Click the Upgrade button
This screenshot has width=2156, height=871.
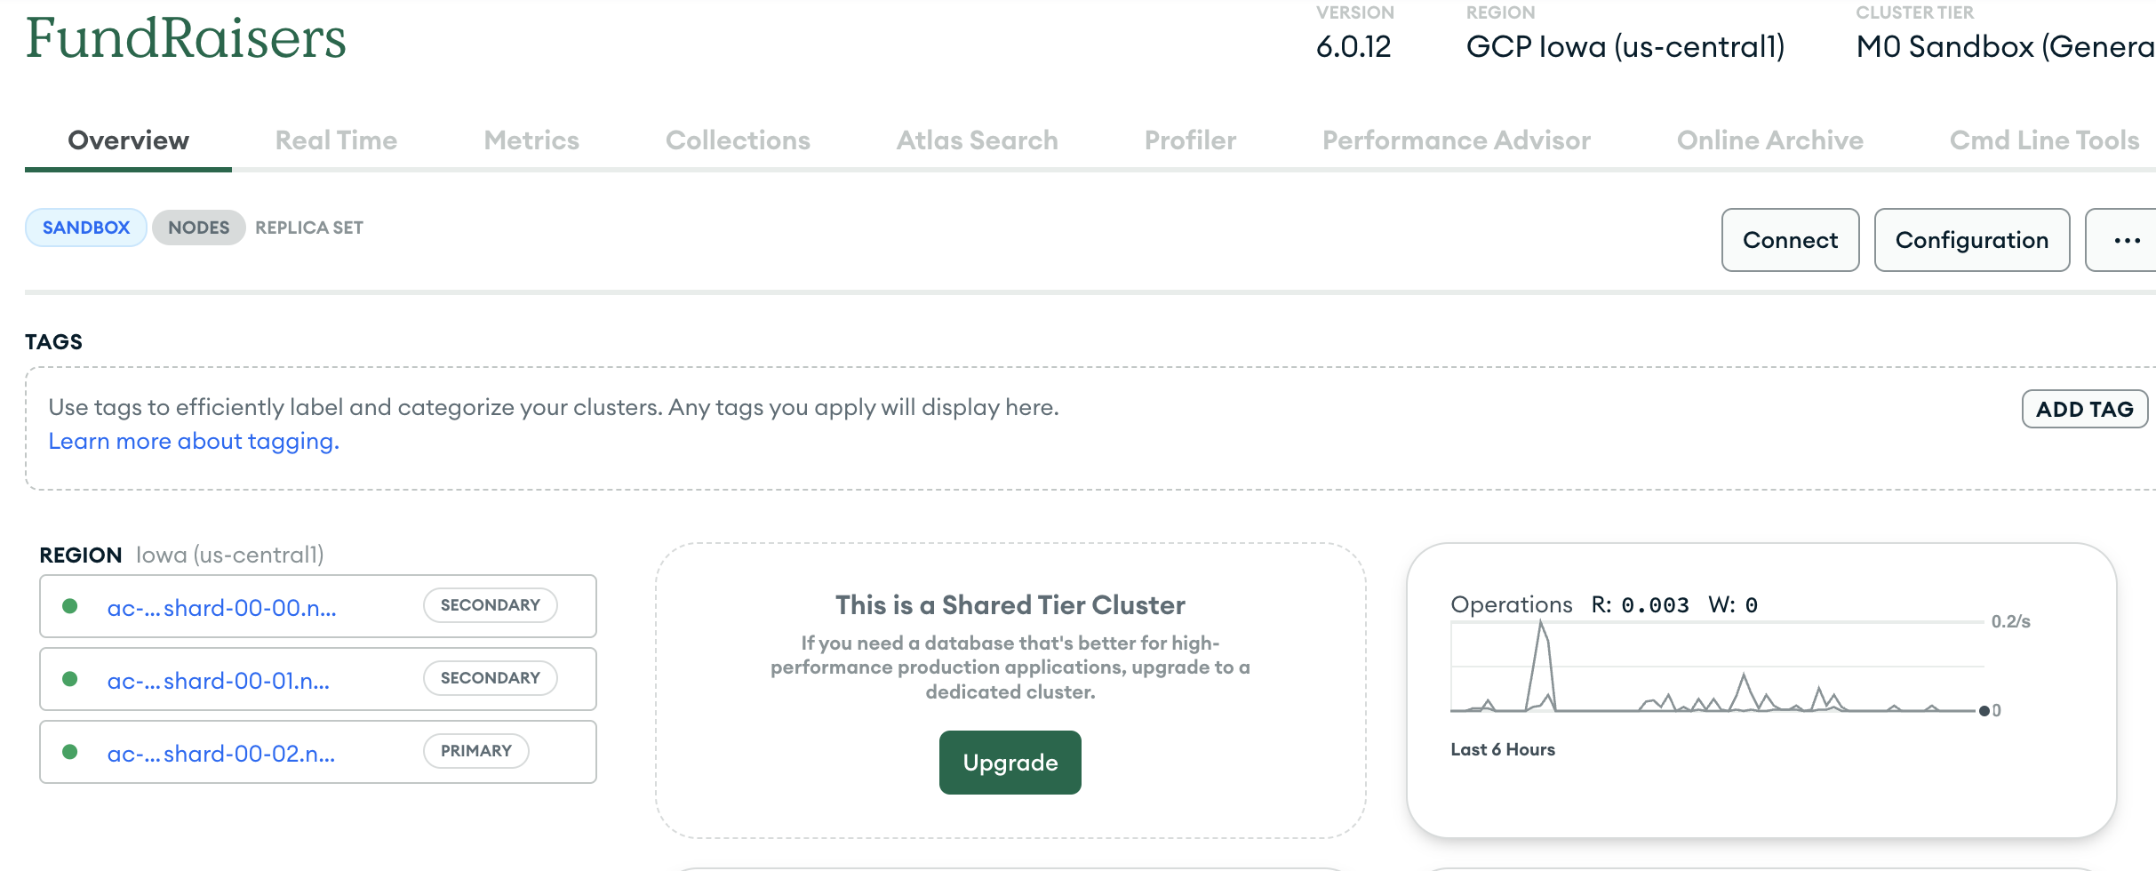pos(1010,763)
